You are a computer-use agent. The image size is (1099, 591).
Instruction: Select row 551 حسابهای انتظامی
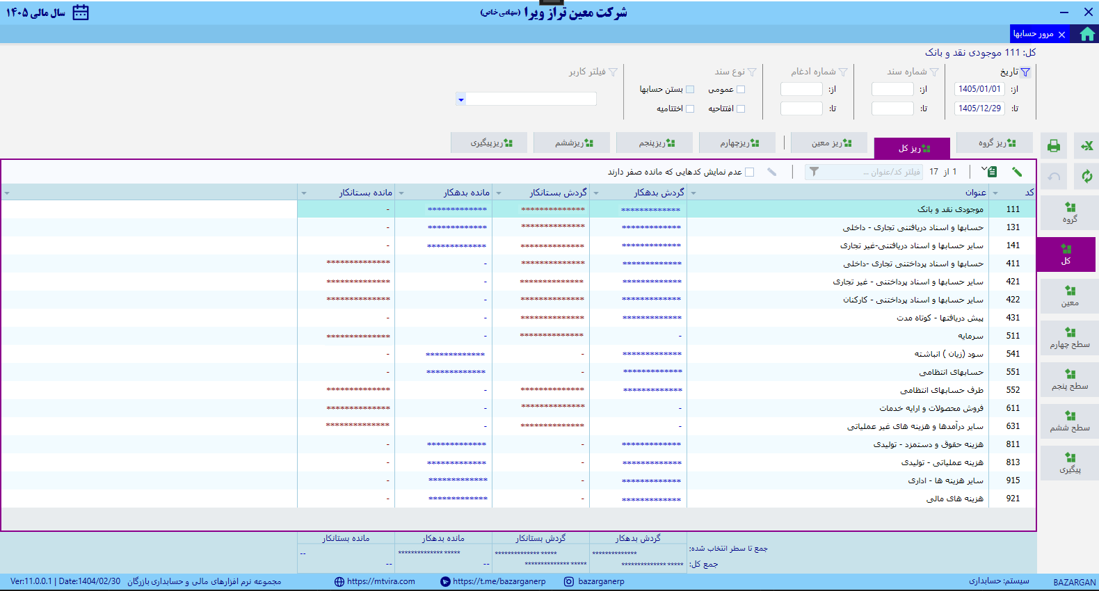coord(519,372)
